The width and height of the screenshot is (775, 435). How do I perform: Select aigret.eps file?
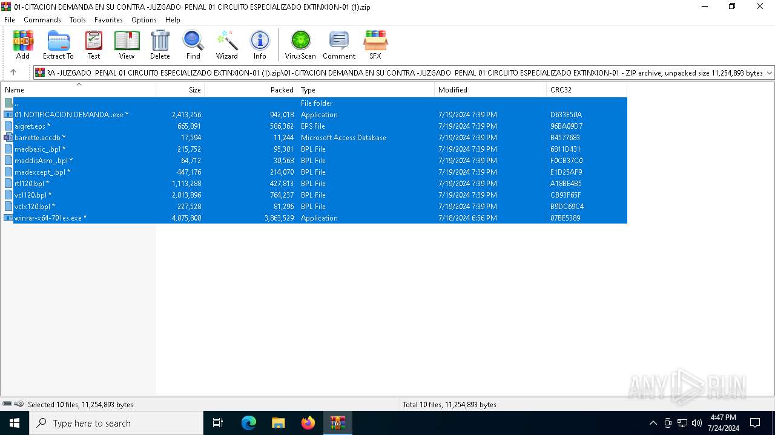pos(314,126)
